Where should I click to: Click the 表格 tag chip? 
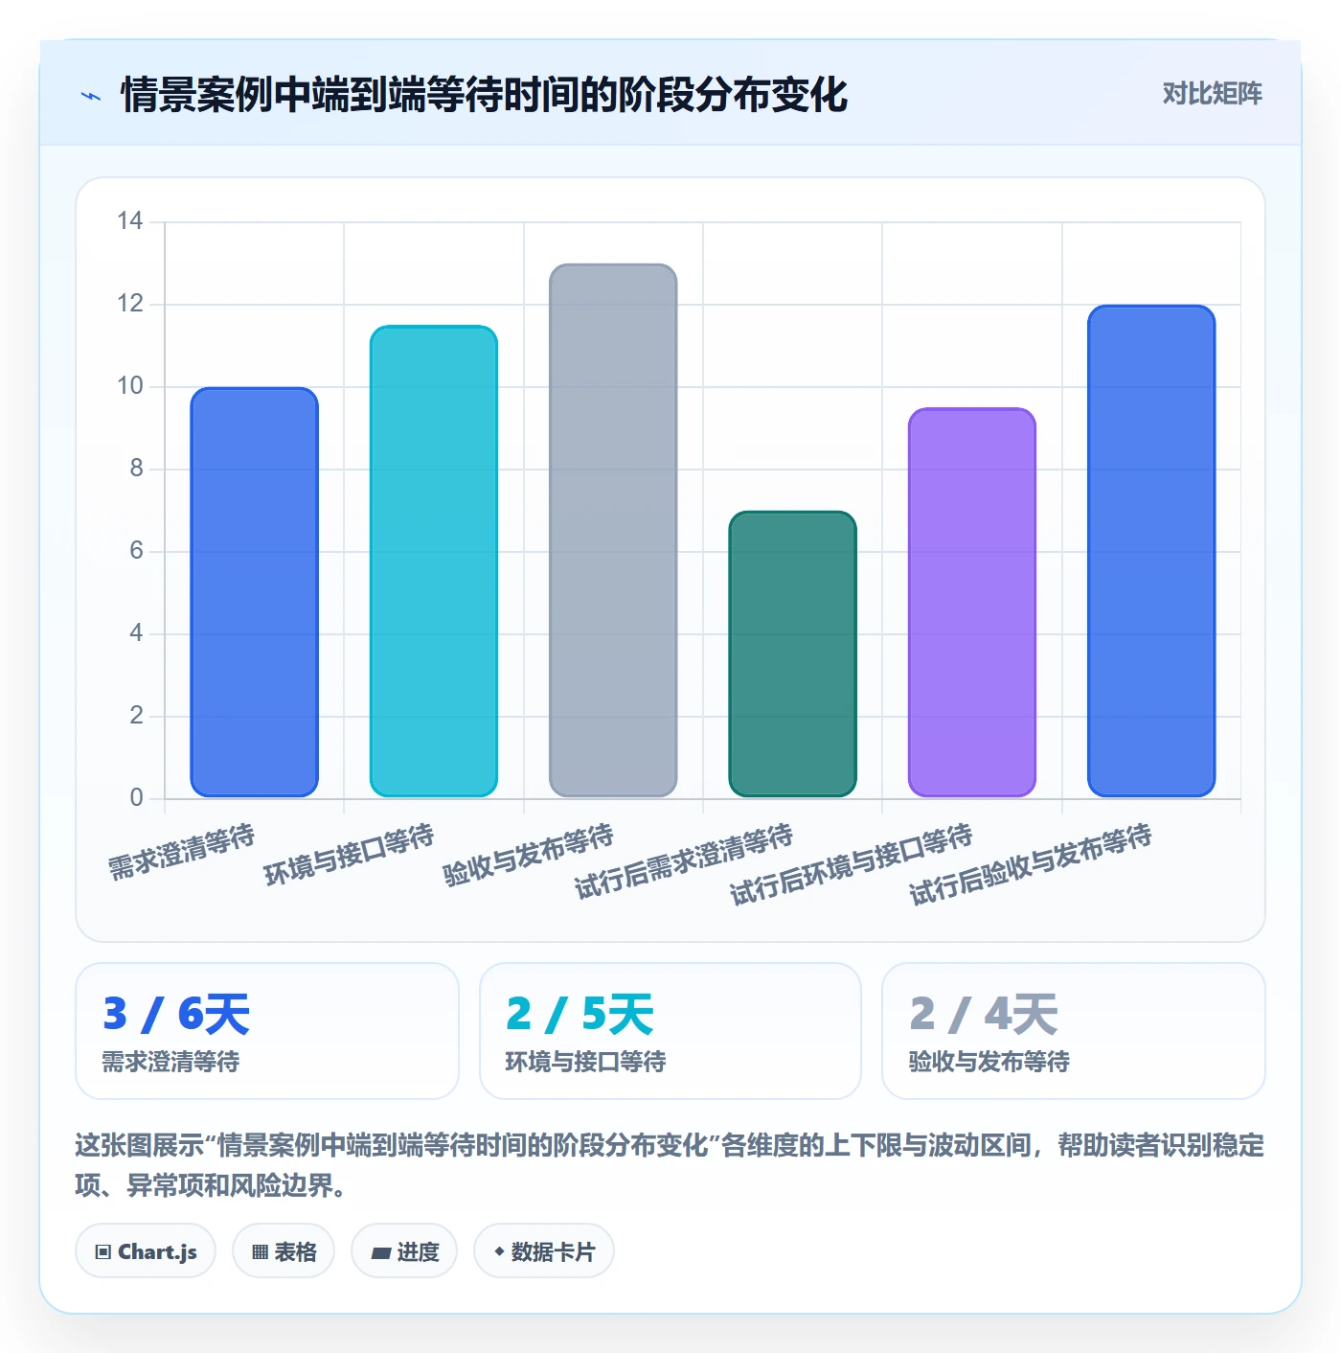284,1250
